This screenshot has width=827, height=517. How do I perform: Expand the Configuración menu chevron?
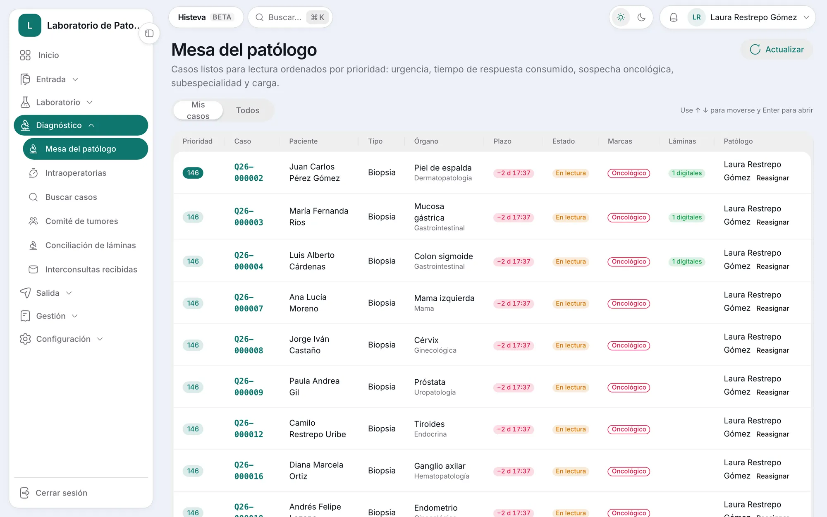point(100,339)
